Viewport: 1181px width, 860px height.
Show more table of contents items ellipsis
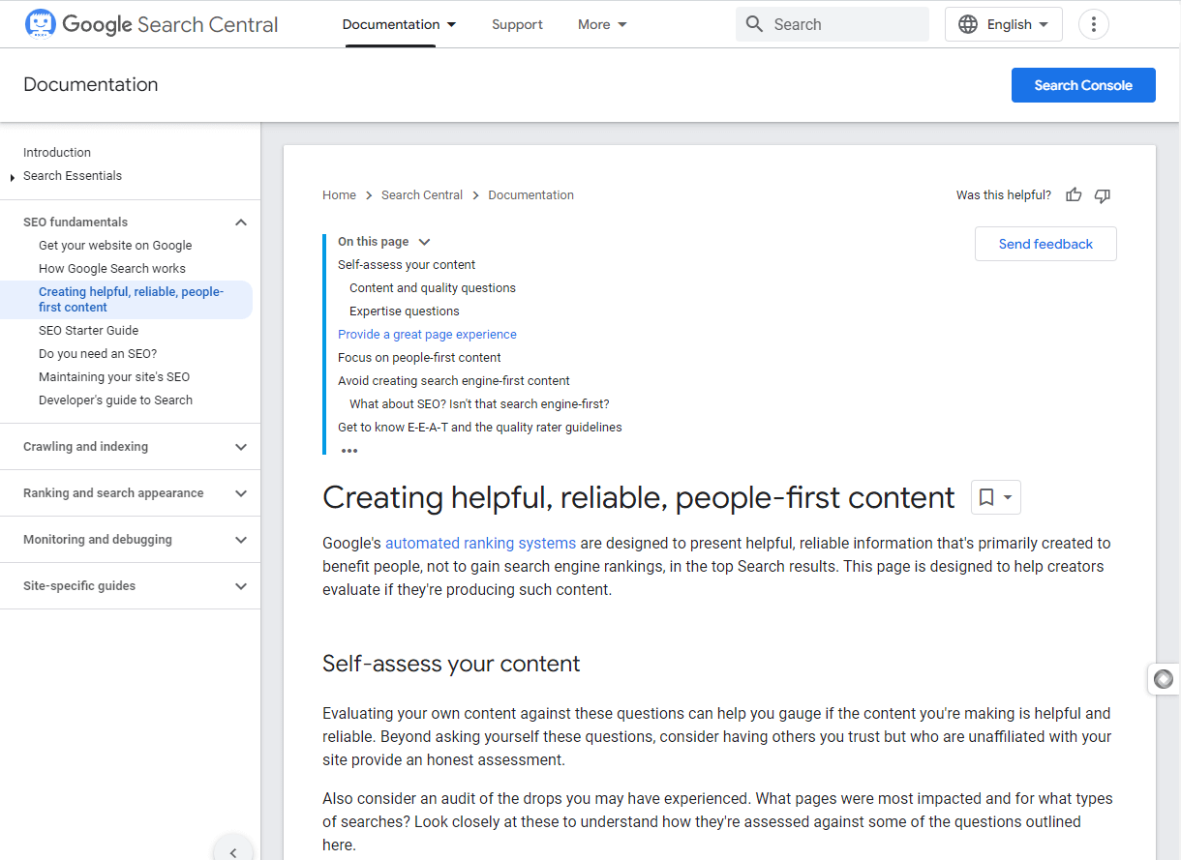click(349, 451)
